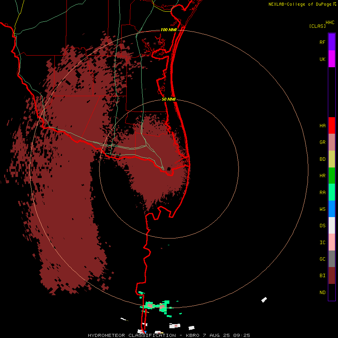Click the RF purple legend swatch
Image resolution: width=338 pixels, height=338 pixels.
point(332,42)
